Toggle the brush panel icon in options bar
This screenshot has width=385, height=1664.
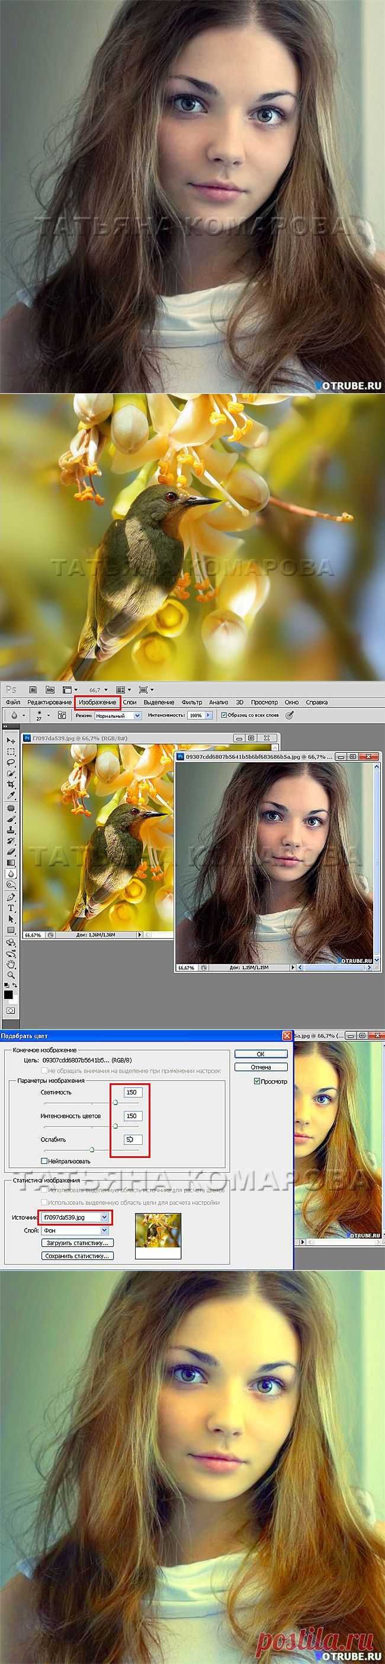click(x=62, y=715)
